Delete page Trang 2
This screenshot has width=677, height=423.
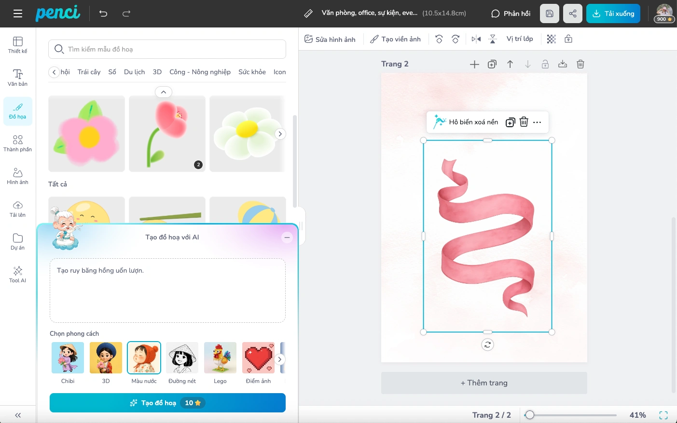pyautogui.click(x=580, y=64)
